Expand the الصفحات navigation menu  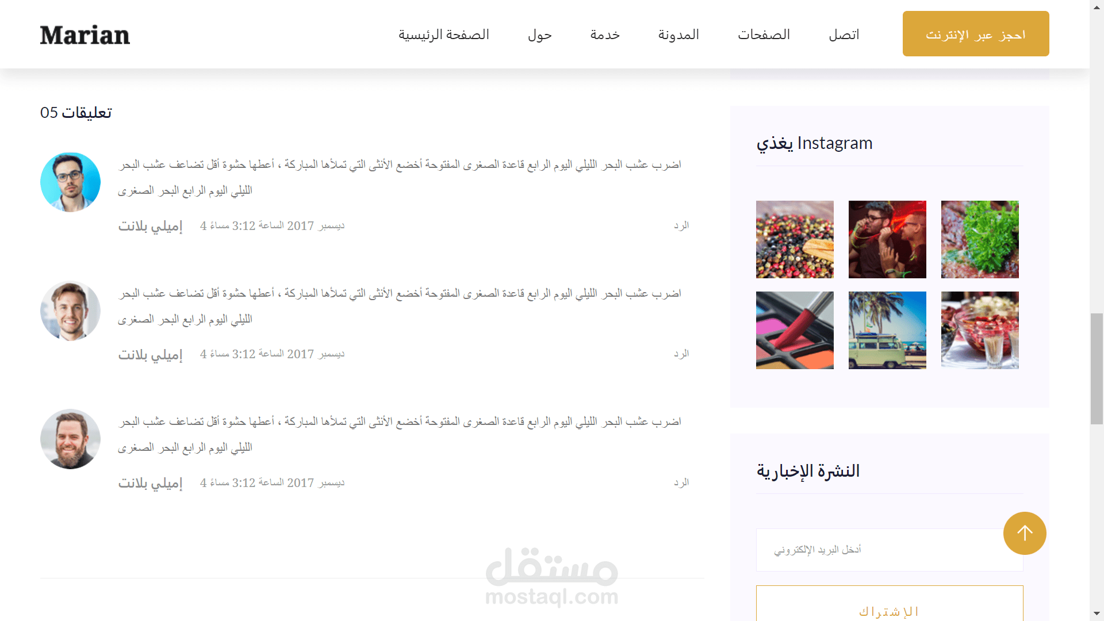tap(764, 34)
